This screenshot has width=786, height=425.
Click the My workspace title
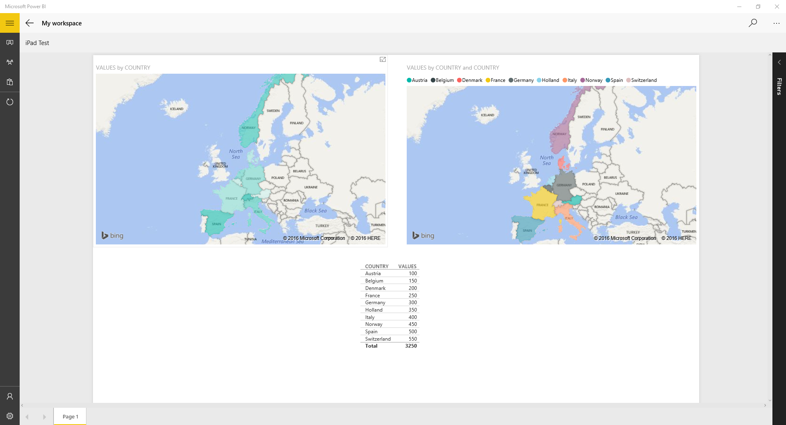point(61,23)
